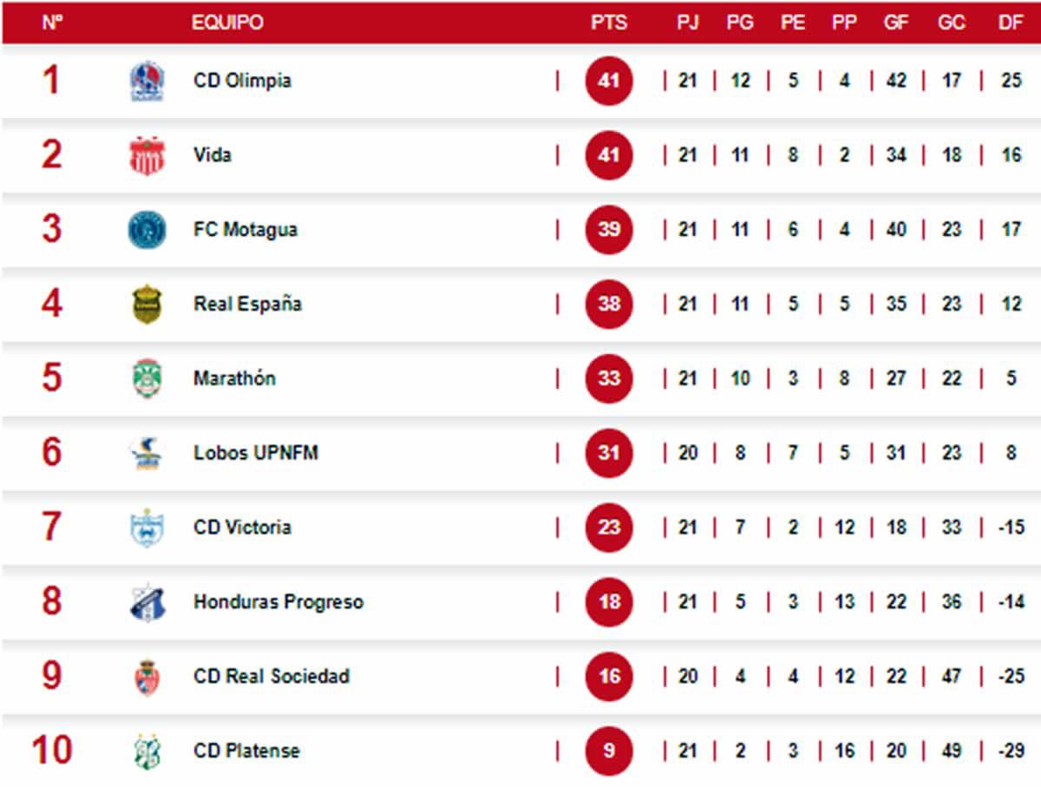This screenshot has height=787, width=1041.
Task: Click the rank number 10
Action: tap(52, 750)
